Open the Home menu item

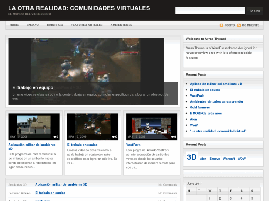point(14,25)
